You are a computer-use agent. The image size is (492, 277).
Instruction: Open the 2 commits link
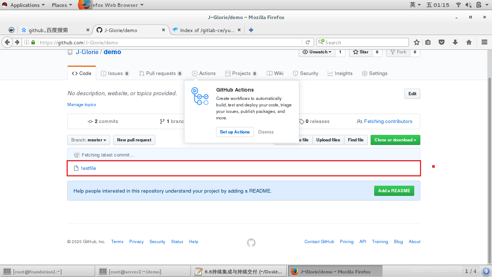pos(103,122)
